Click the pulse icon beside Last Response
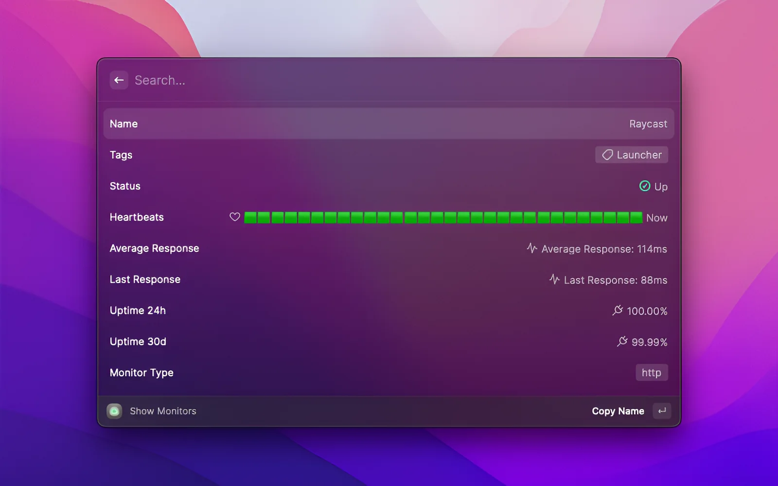The width and height of the screenshot is (778, 486). click(554, 279)
